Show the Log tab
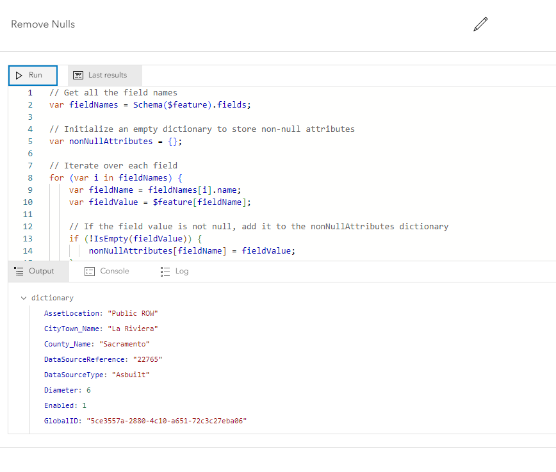 175,271
